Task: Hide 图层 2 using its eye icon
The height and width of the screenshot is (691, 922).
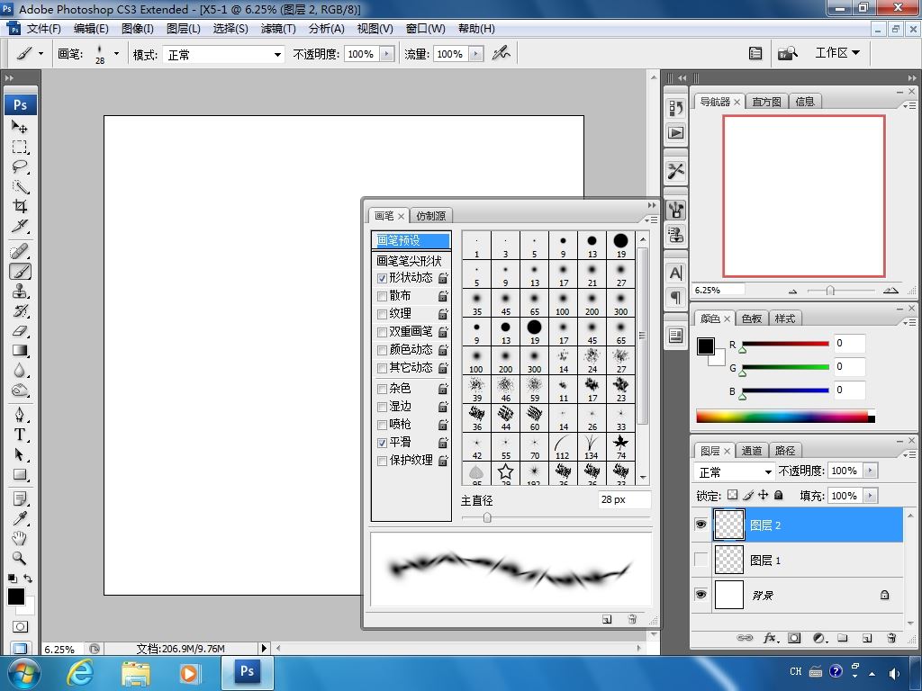Action: point(701,525)
